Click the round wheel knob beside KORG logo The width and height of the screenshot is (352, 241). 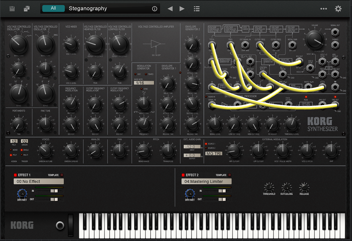tap(60, 225)
